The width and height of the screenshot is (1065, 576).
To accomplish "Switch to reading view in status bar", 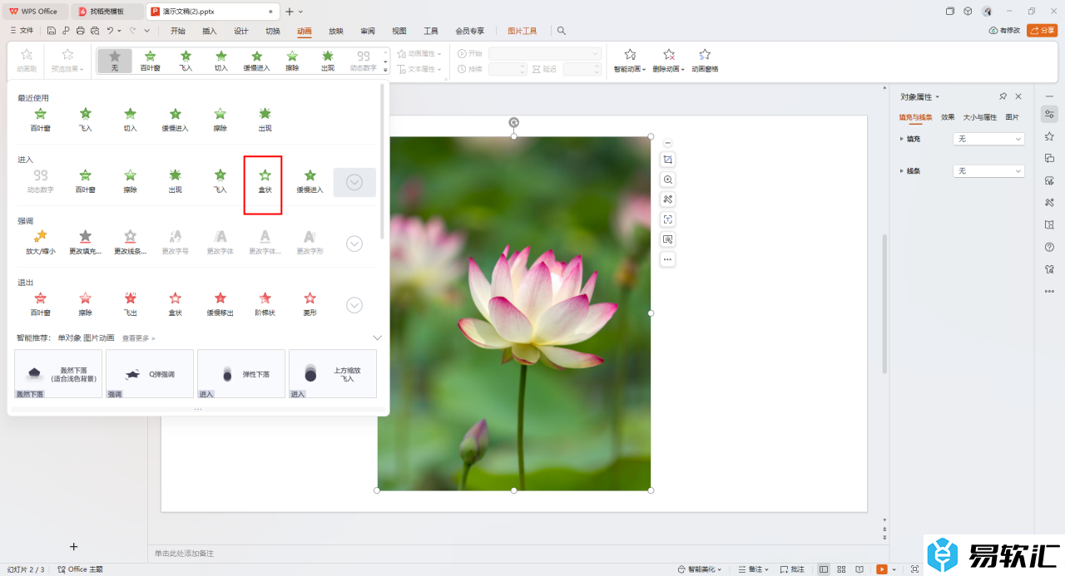I will click(x=860, y=569).
